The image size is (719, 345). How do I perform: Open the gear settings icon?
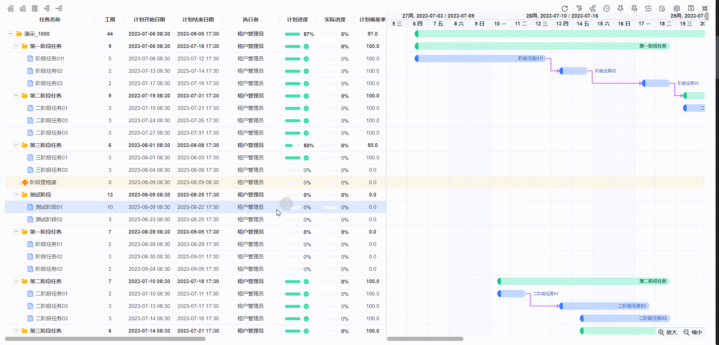(x=677, y=8)
